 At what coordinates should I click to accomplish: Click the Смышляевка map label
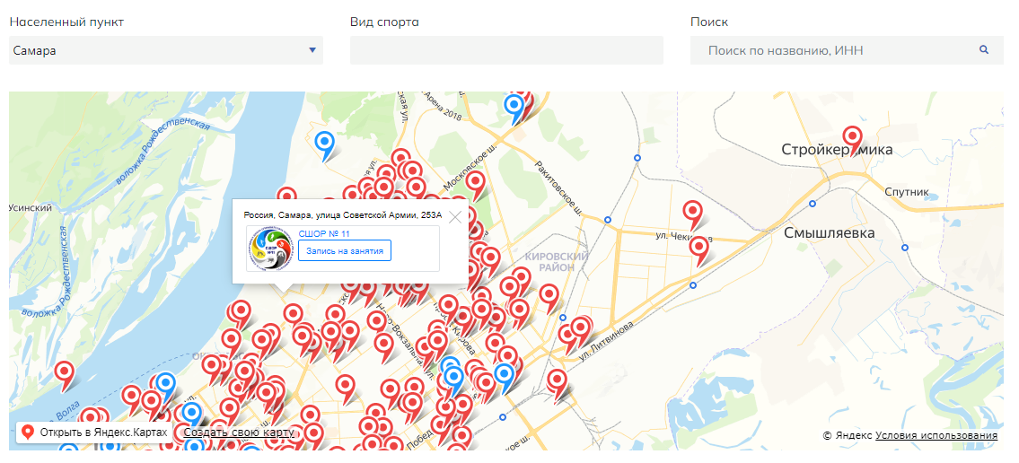coord(830,233)
